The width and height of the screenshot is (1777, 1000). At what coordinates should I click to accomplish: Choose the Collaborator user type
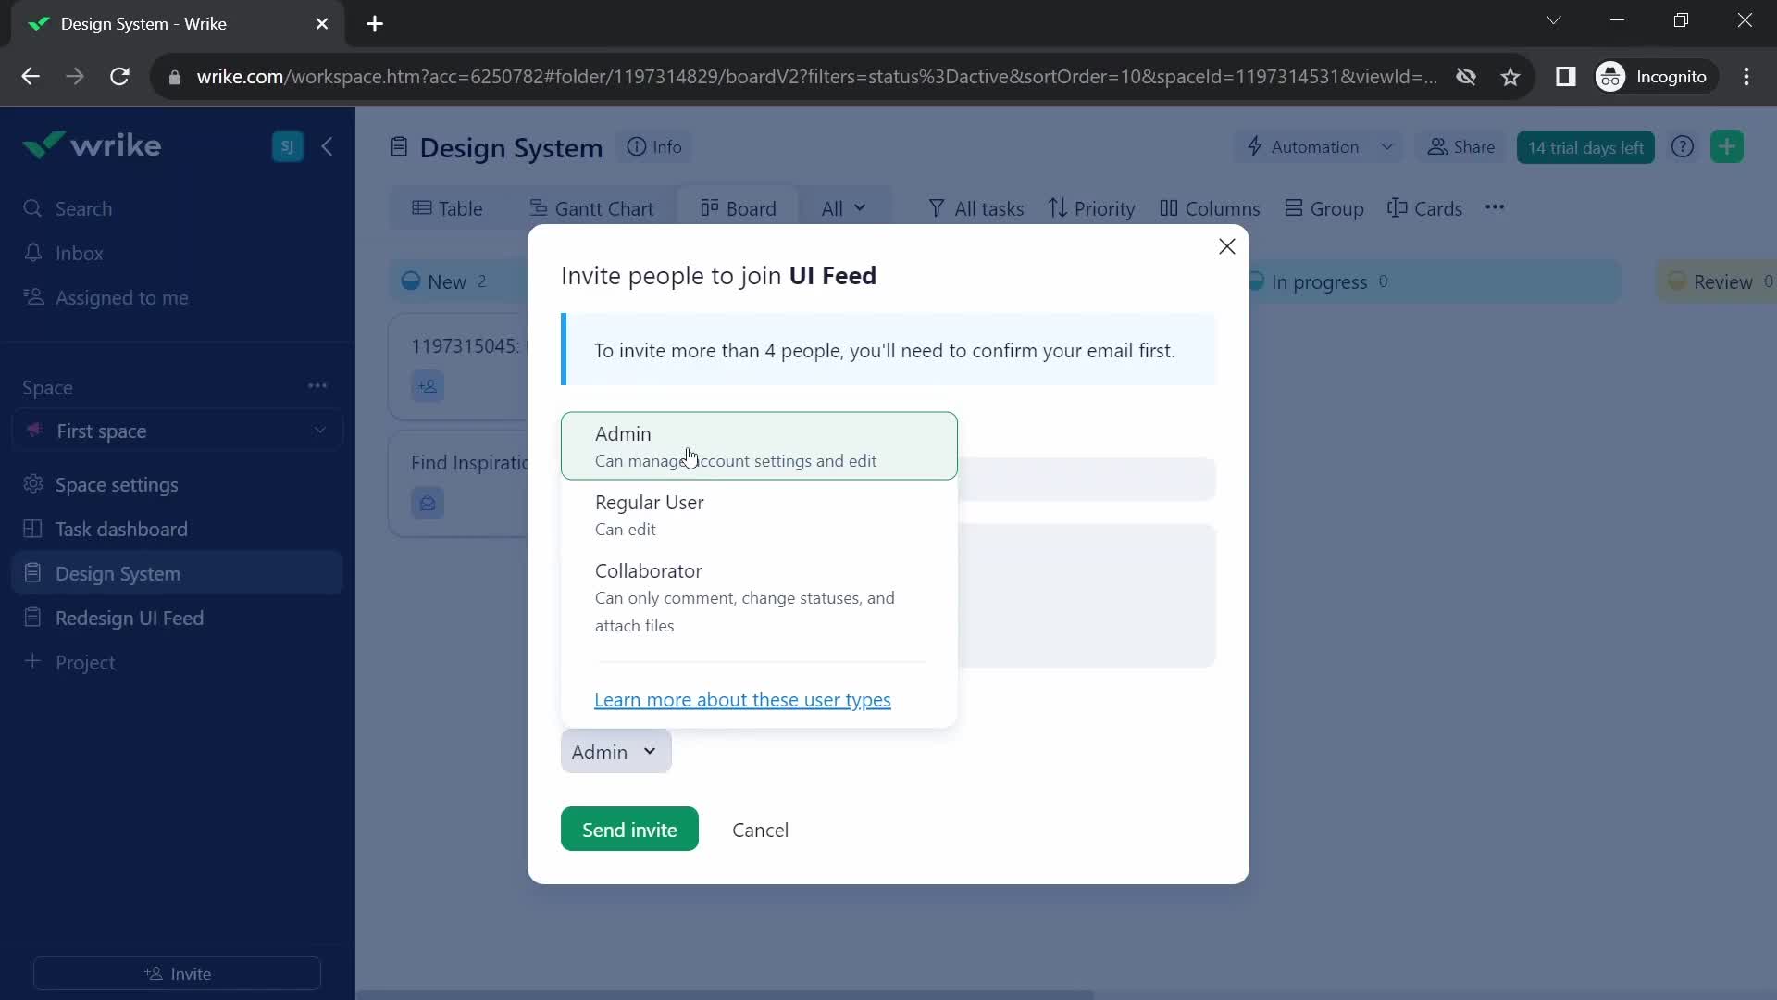tap(759, 597)
